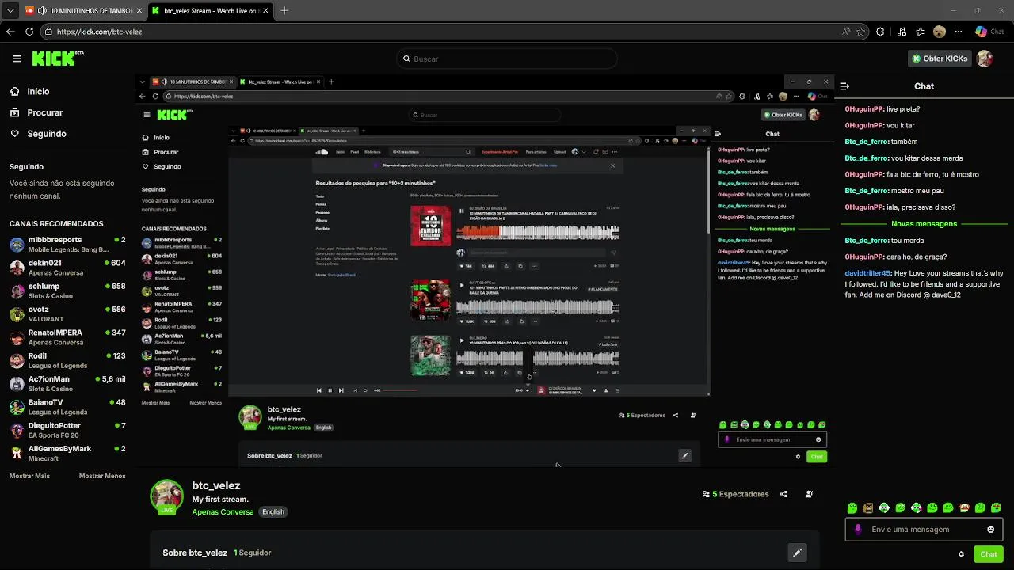Expand list with Mostrar Mais
Viewport: 1014px width, 570px height.
tap(29, 476)
